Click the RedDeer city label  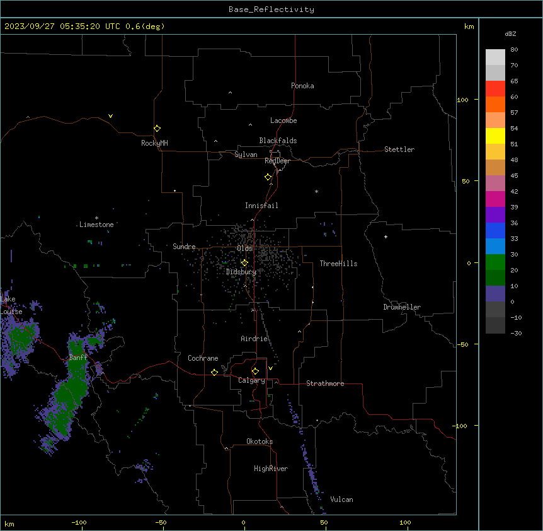pos(277,161)
